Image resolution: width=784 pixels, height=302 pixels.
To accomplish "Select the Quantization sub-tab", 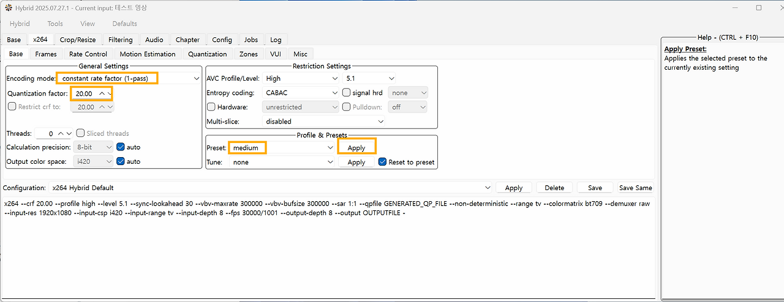I will click(208, 54).
